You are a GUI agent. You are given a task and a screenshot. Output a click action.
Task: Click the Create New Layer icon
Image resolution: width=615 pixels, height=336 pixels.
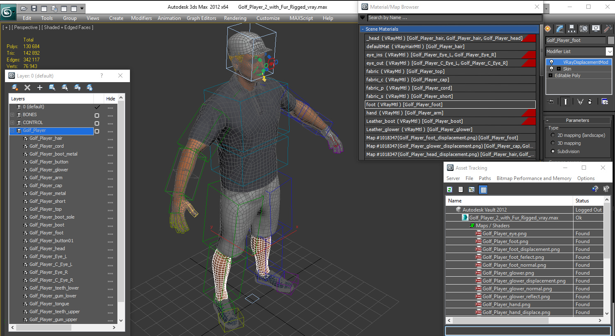point(15,88)
